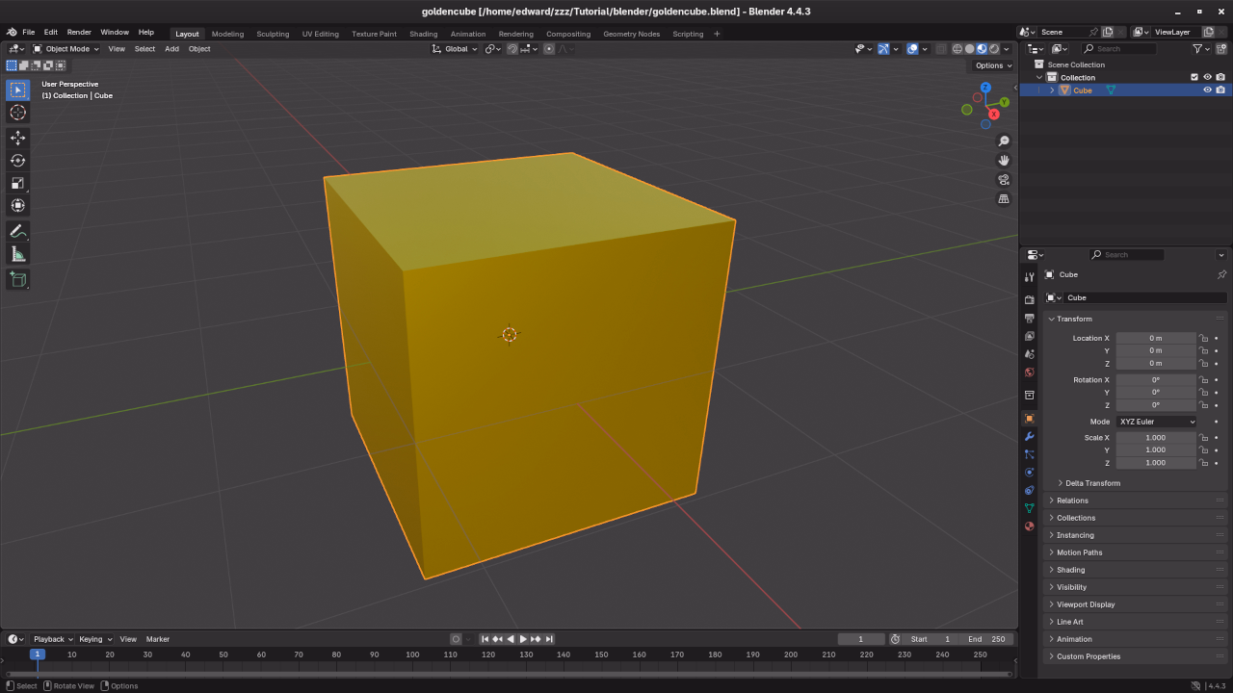Screen dimensions: 1233x693
Task: Toggle viewport gizmos visibility
Action: point(883,49)
